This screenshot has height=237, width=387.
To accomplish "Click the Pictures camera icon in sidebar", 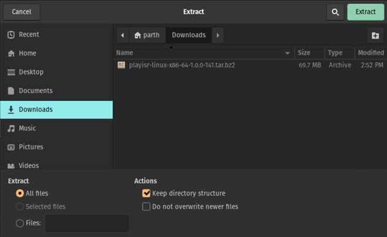I will point(11,147).
